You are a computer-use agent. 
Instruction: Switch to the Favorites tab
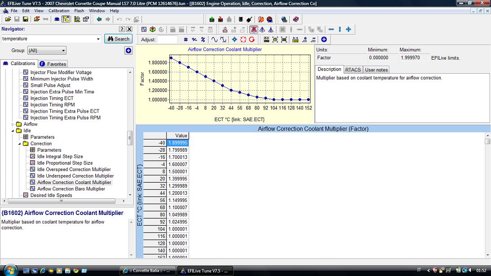coord(53,64)
